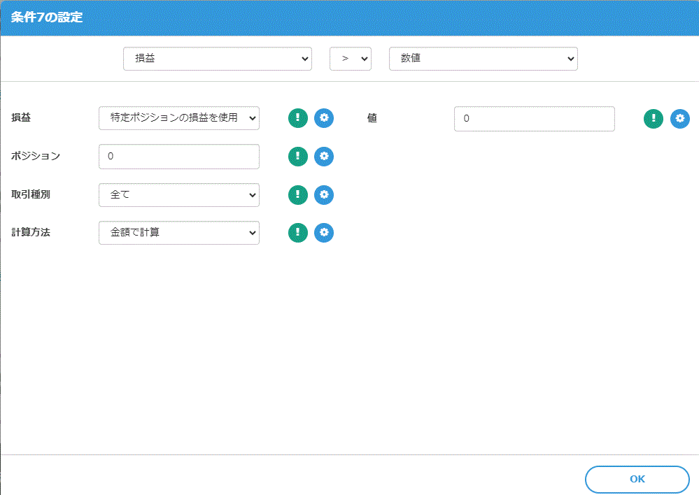
Task: Open the gear settings for the ポジション field
Action: click(324, 157)
